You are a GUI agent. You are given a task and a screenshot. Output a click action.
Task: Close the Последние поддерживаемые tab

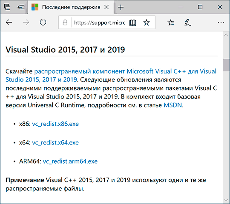click(x=106, y=7)
